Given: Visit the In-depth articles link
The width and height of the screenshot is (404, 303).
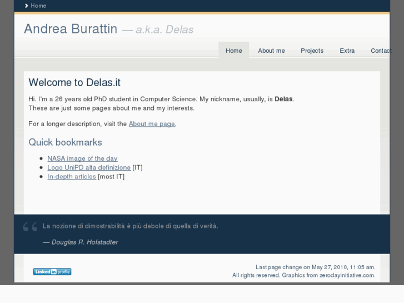Looking at the screenshot, I should pos(72,176).
